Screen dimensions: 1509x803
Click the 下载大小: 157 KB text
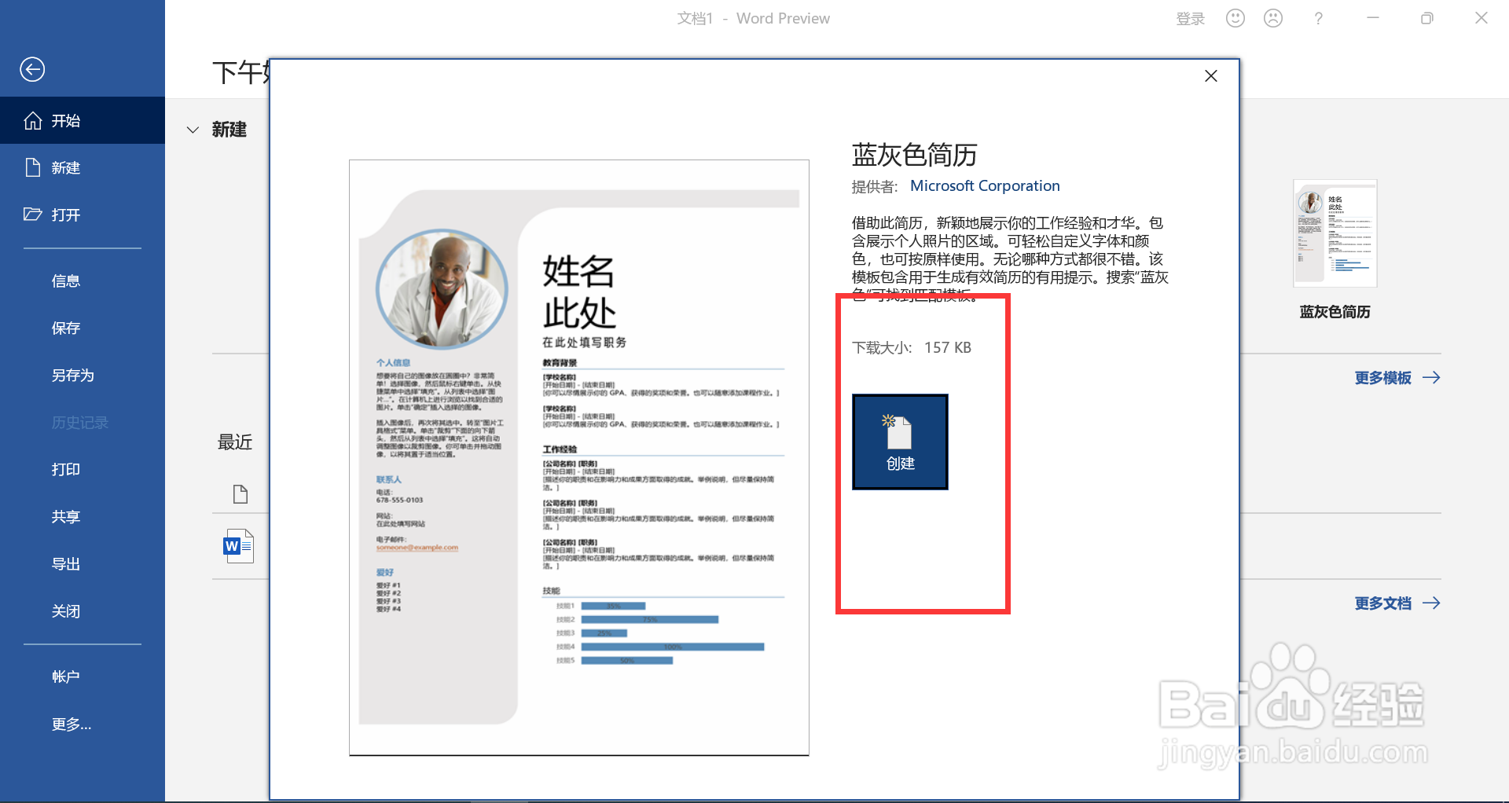tap(912, 347)
